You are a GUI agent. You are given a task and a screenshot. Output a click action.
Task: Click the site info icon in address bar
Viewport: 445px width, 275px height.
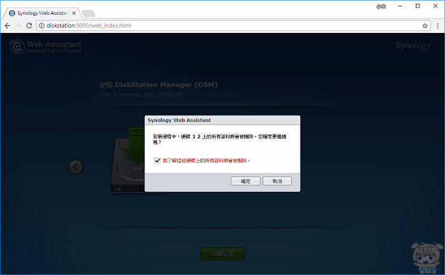pyautogui.click(x=42, y=25)
